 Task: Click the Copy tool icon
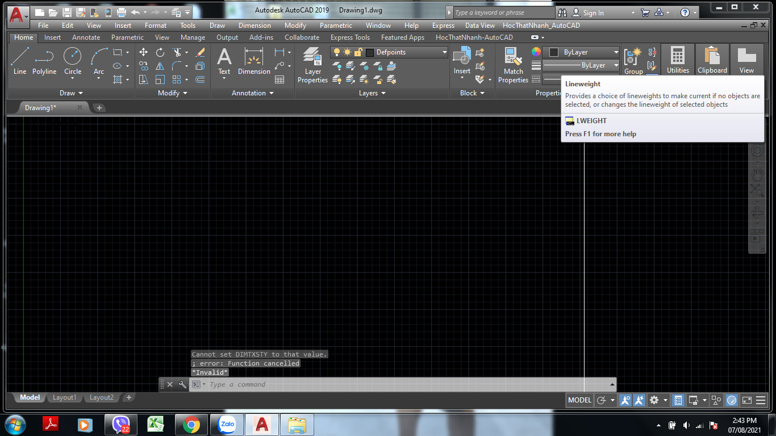click(x=143, y=66)
